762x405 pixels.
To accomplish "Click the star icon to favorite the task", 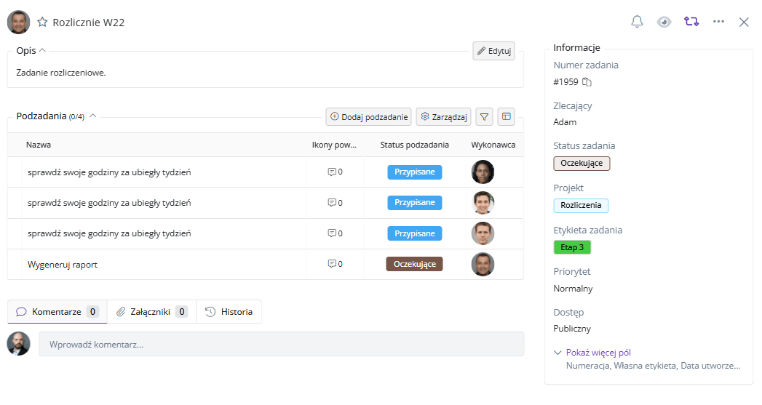I will point(42,23).
